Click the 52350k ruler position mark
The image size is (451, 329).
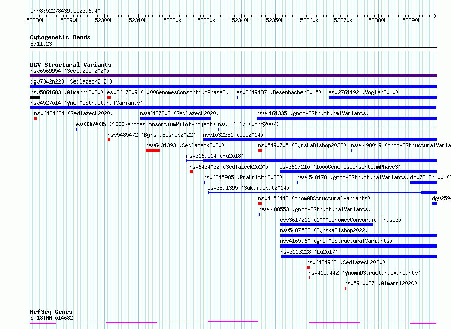275,20
